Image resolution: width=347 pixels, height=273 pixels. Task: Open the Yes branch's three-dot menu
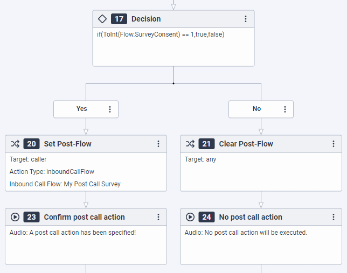coord(110,109)
